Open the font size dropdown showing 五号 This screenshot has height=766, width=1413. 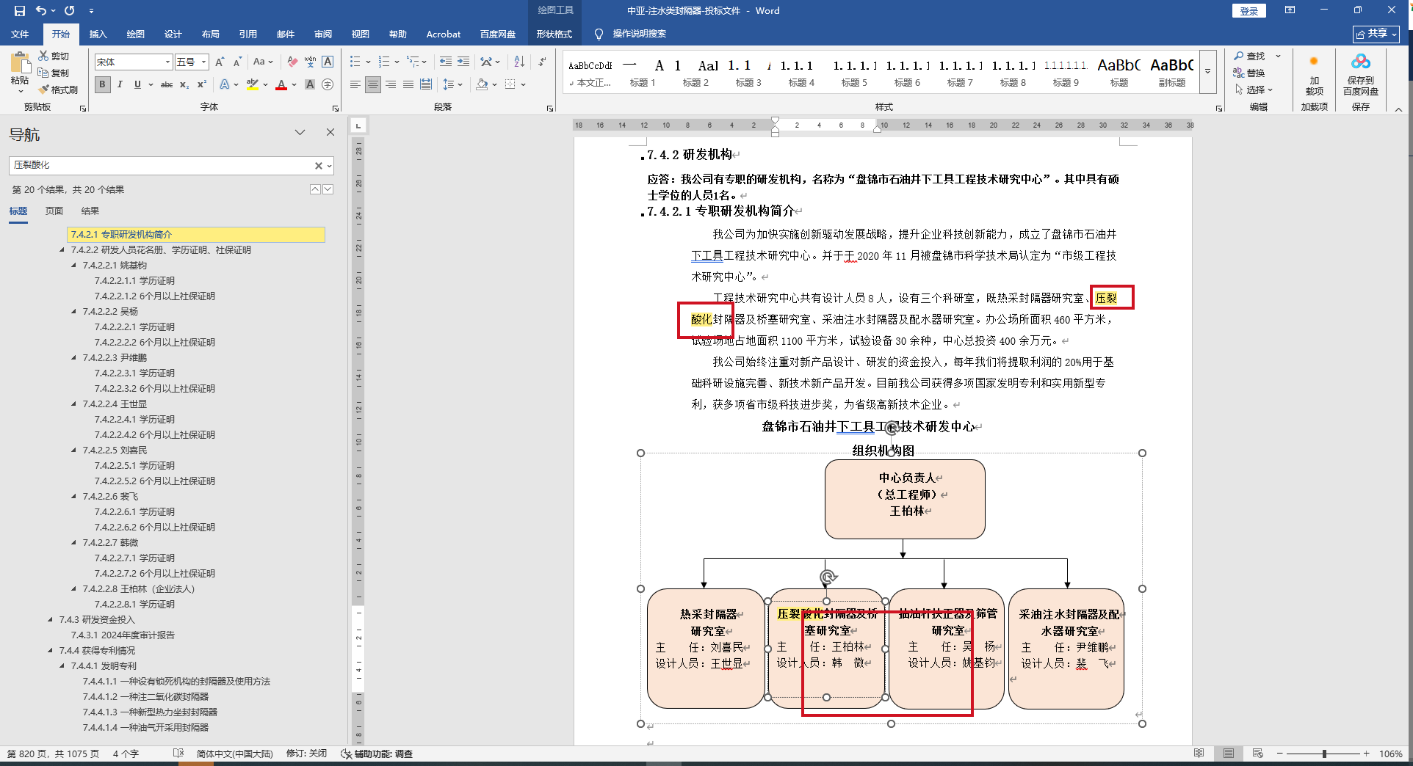point(203,62)
